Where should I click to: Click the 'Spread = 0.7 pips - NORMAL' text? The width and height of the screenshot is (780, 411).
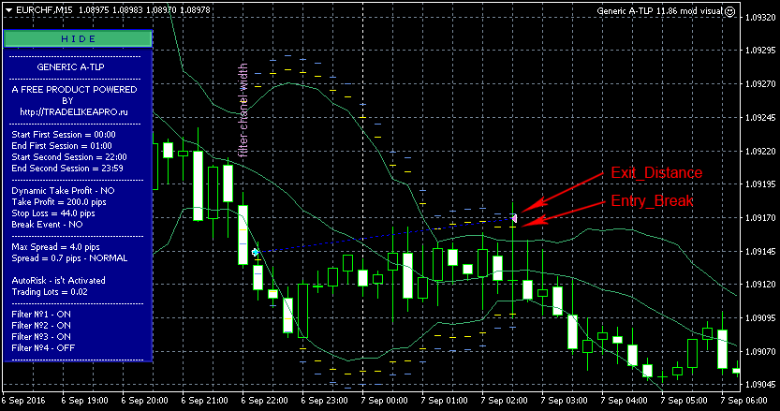pyautogui.click(x=69, y=258)
